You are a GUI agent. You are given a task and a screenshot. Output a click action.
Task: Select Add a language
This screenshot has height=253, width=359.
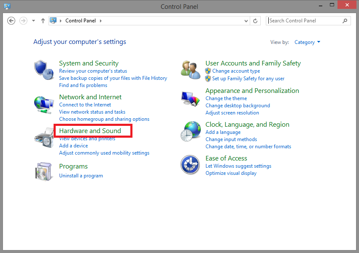tap(223, 132)
